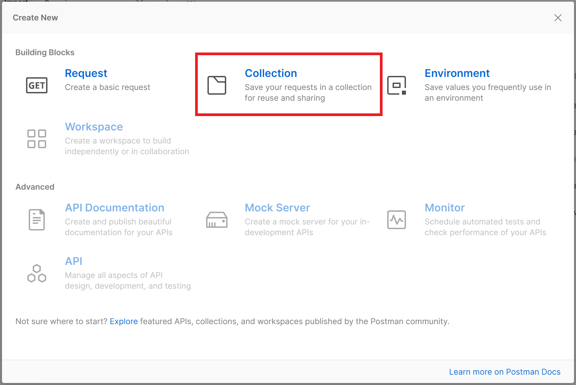
Task: Click the 'Advanced' section label
Action: tap(35, 187)
